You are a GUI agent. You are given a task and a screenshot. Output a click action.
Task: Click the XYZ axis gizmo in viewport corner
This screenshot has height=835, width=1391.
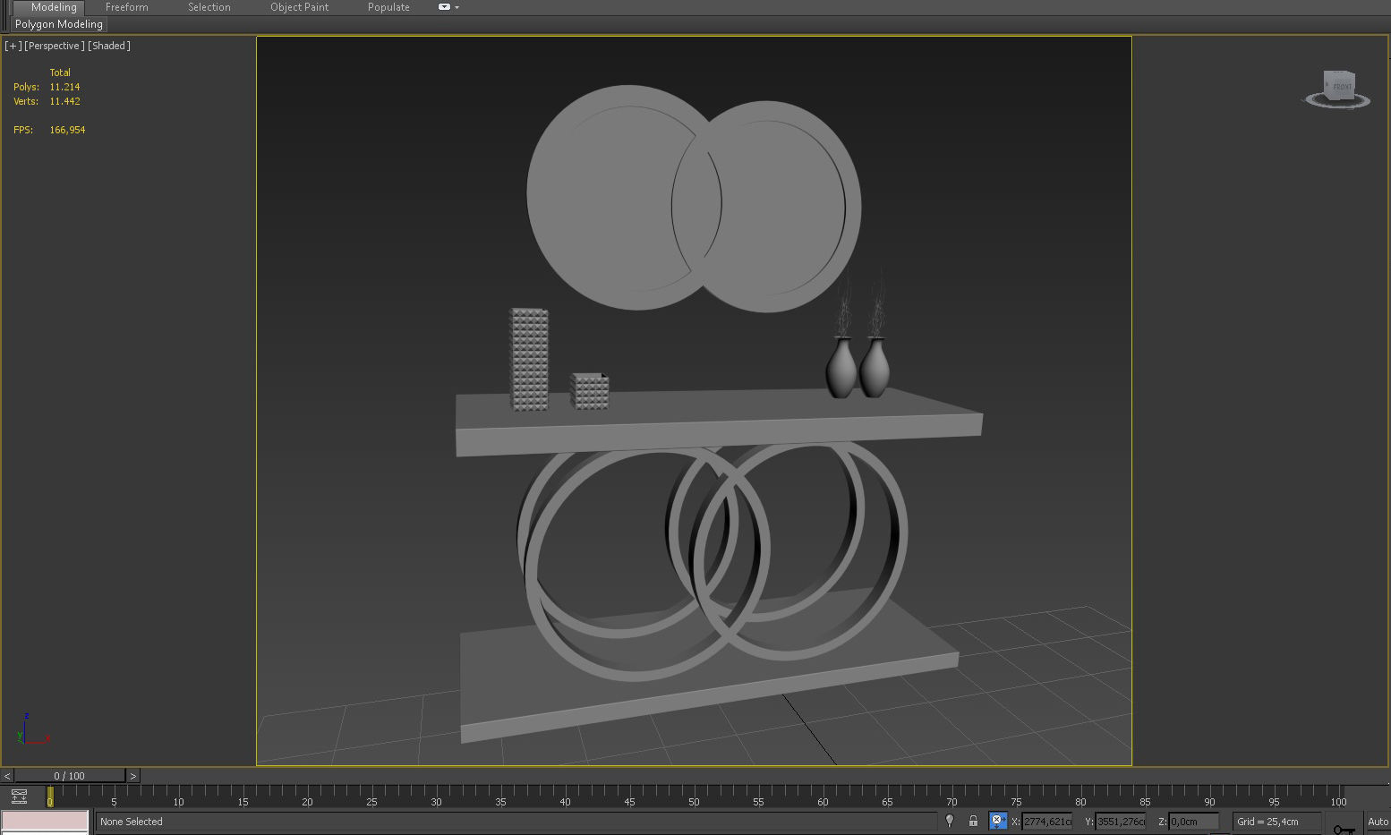pos(32,729)
